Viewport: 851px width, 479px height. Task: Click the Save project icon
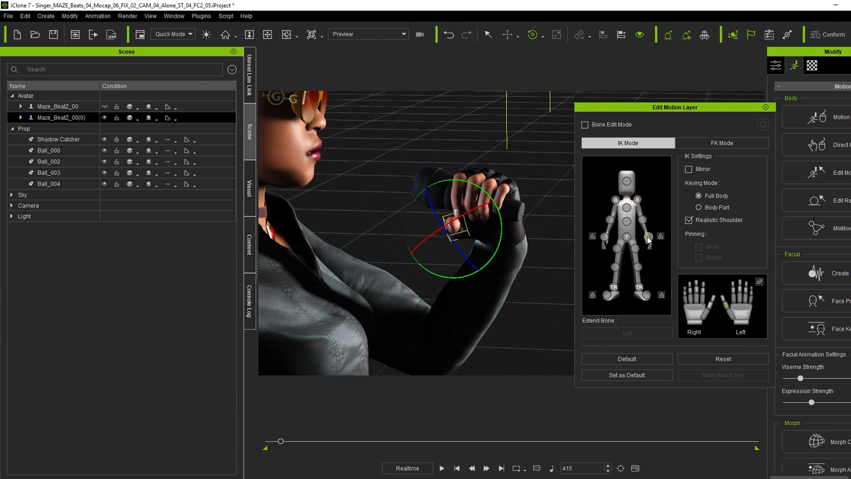[x=53, y=35]
